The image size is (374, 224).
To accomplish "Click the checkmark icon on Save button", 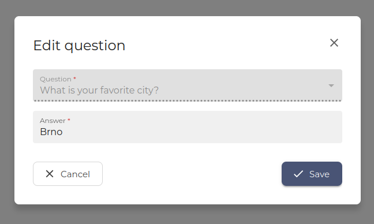I will 298,174.
